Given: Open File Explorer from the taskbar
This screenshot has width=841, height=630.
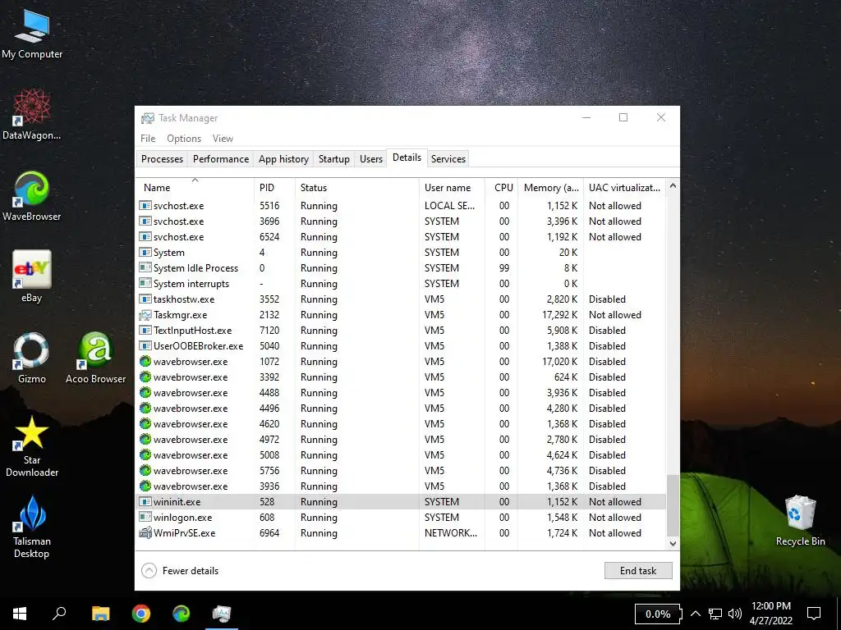Looking at the screenshot, I should click(100, 614).
